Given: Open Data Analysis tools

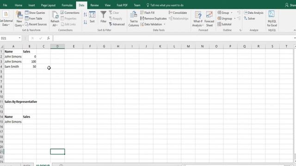Looking at the screenshot, I should 253,12.
